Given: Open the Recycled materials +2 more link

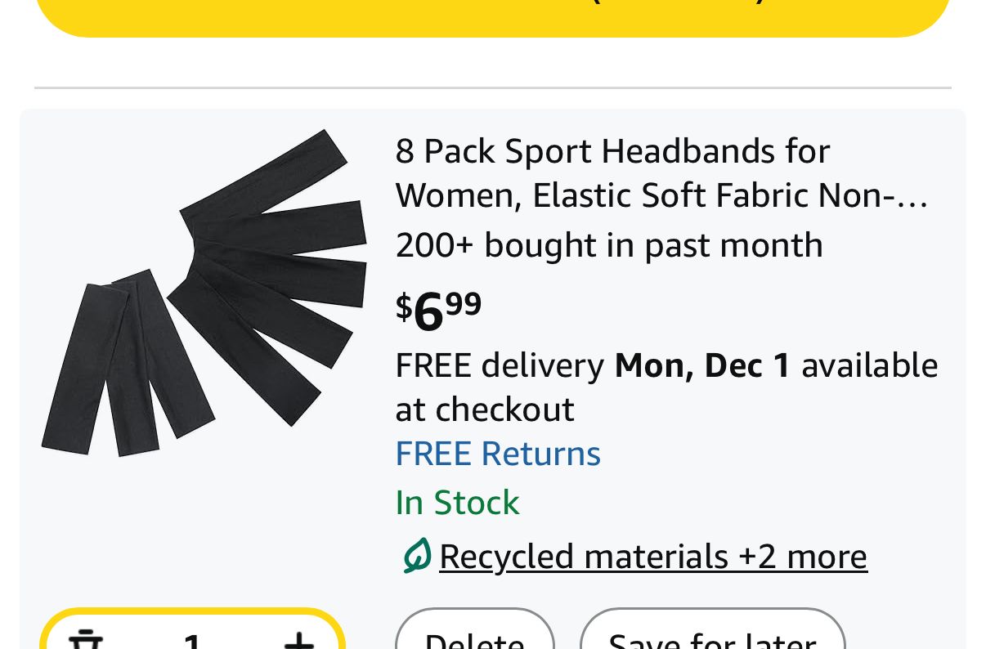Looking at the screenshot, I should [x=652, y=556].
